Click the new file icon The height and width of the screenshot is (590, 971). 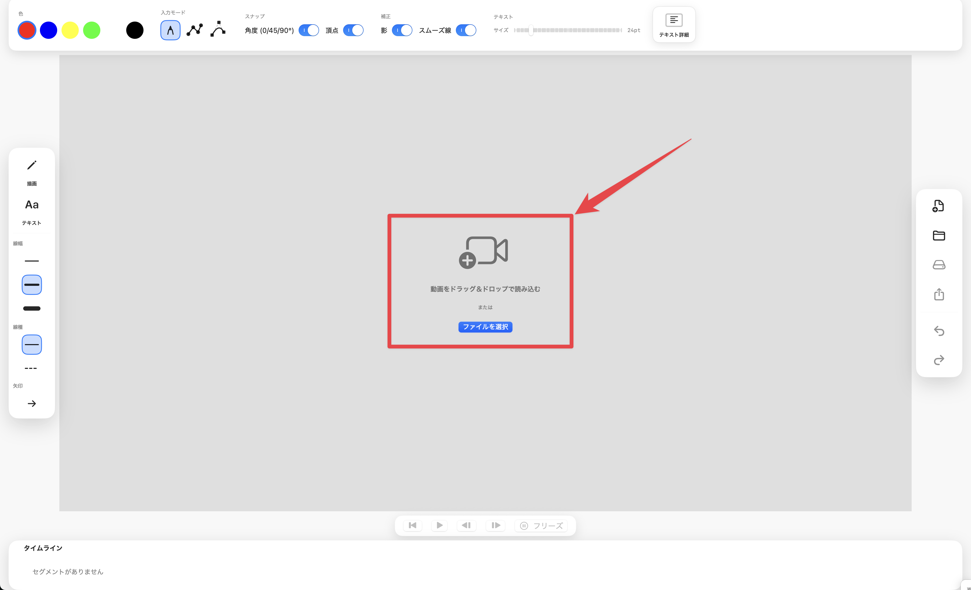tap(938, 206)
